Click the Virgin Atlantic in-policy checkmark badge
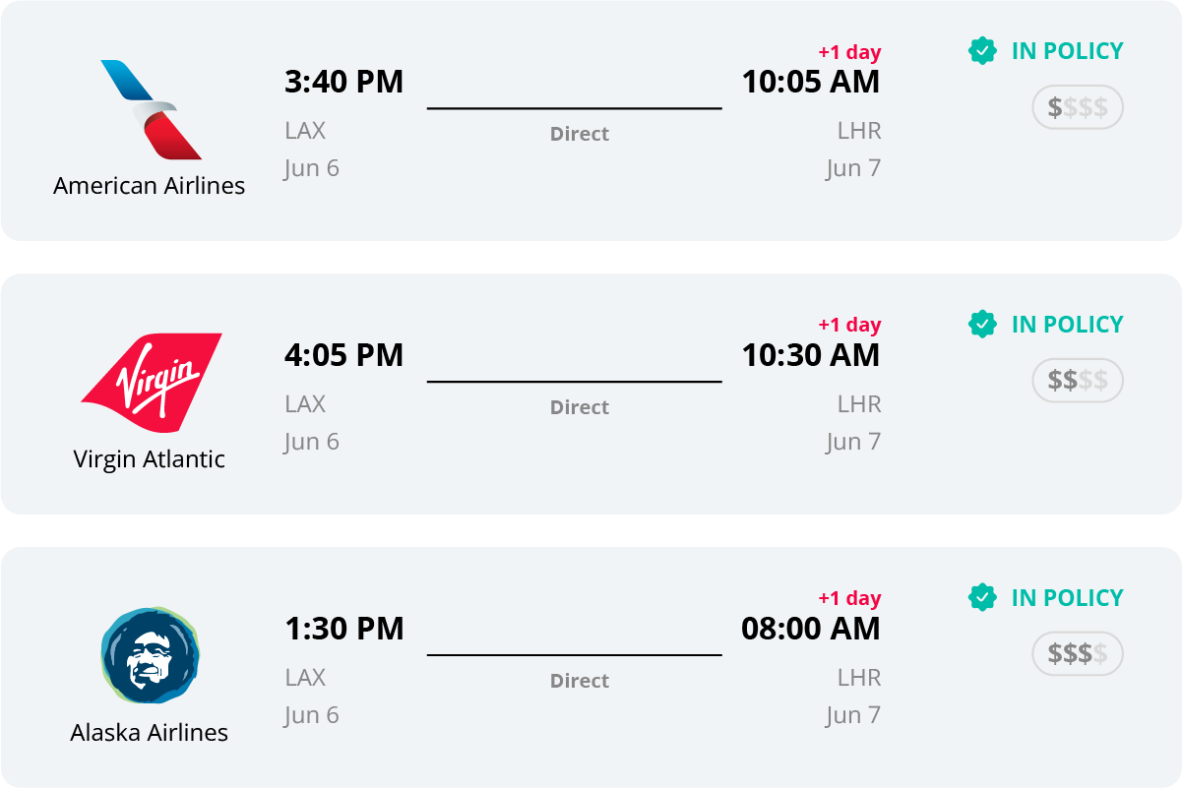 (x=982, y=325)
